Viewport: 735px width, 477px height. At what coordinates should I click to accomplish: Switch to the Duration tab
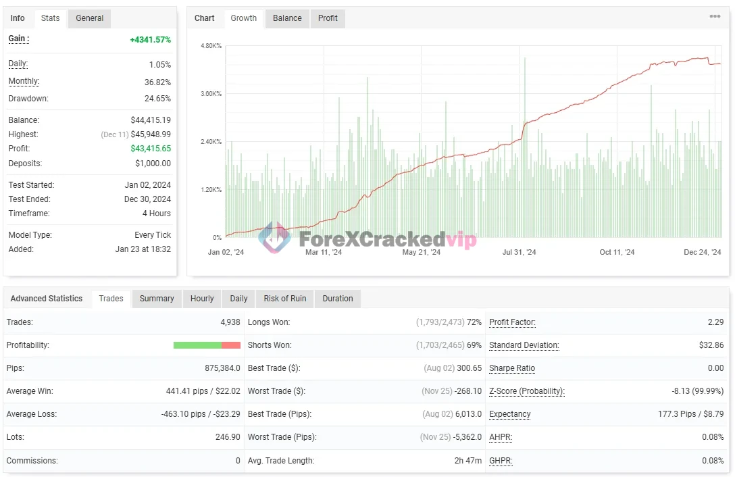[337, 299]
